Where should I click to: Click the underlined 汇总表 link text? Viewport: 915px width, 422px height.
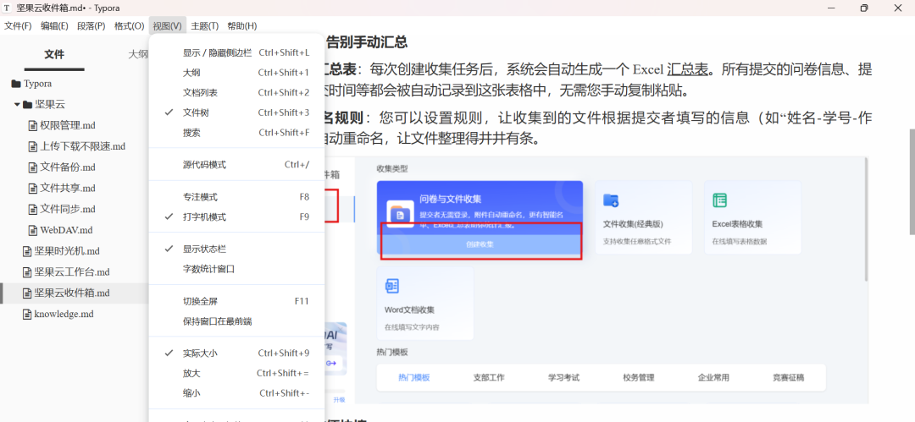point(688,70)
